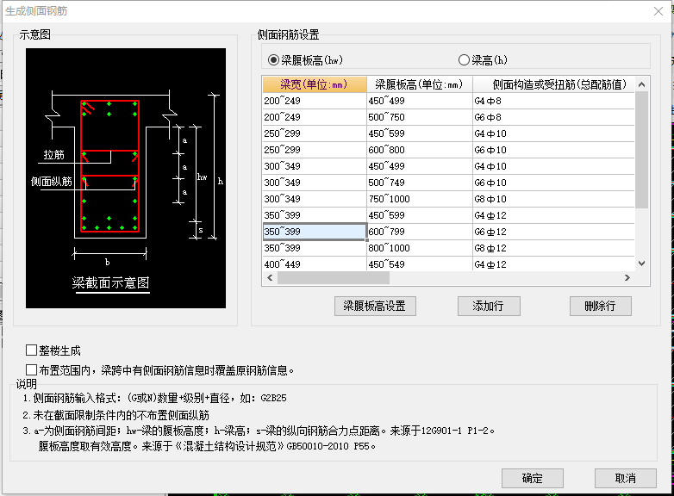The height and width of the screenshot is (496, 674).
Task: Click beam width 350~399 in 800~1000 row
Action: click(x=315, y=248)
